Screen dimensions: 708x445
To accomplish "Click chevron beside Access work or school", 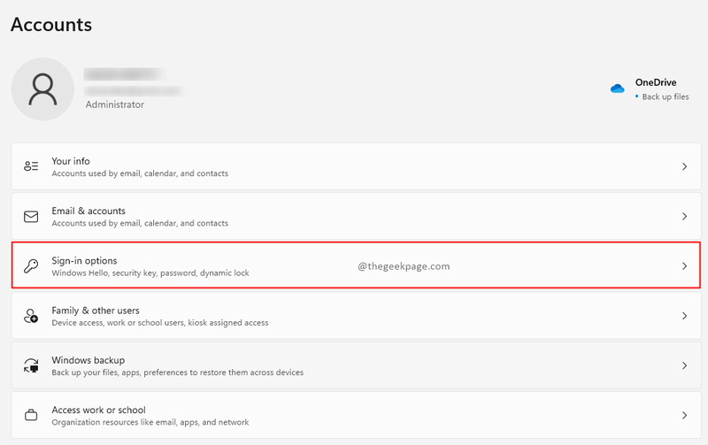I will 684,415.
